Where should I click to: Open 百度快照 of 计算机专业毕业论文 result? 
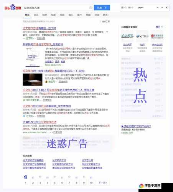click(58, 132)
